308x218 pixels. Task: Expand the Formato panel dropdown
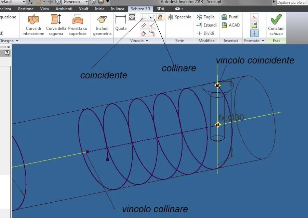[263, 41]
